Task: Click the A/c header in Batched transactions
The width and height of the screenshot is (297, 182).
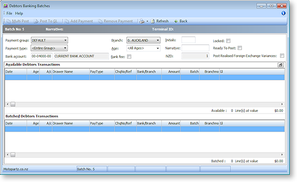Action: (x=46, y=123)
